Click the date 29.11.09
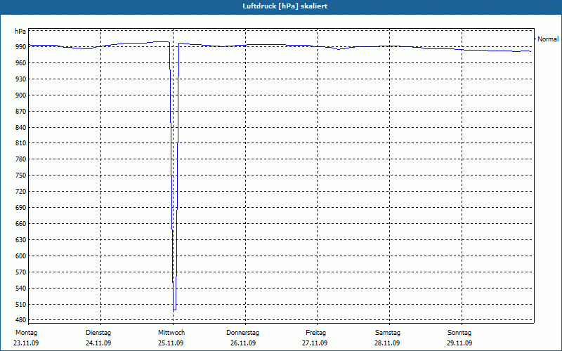Image resolution: width=562 pixels, height=351 pixels. (459, 343)
